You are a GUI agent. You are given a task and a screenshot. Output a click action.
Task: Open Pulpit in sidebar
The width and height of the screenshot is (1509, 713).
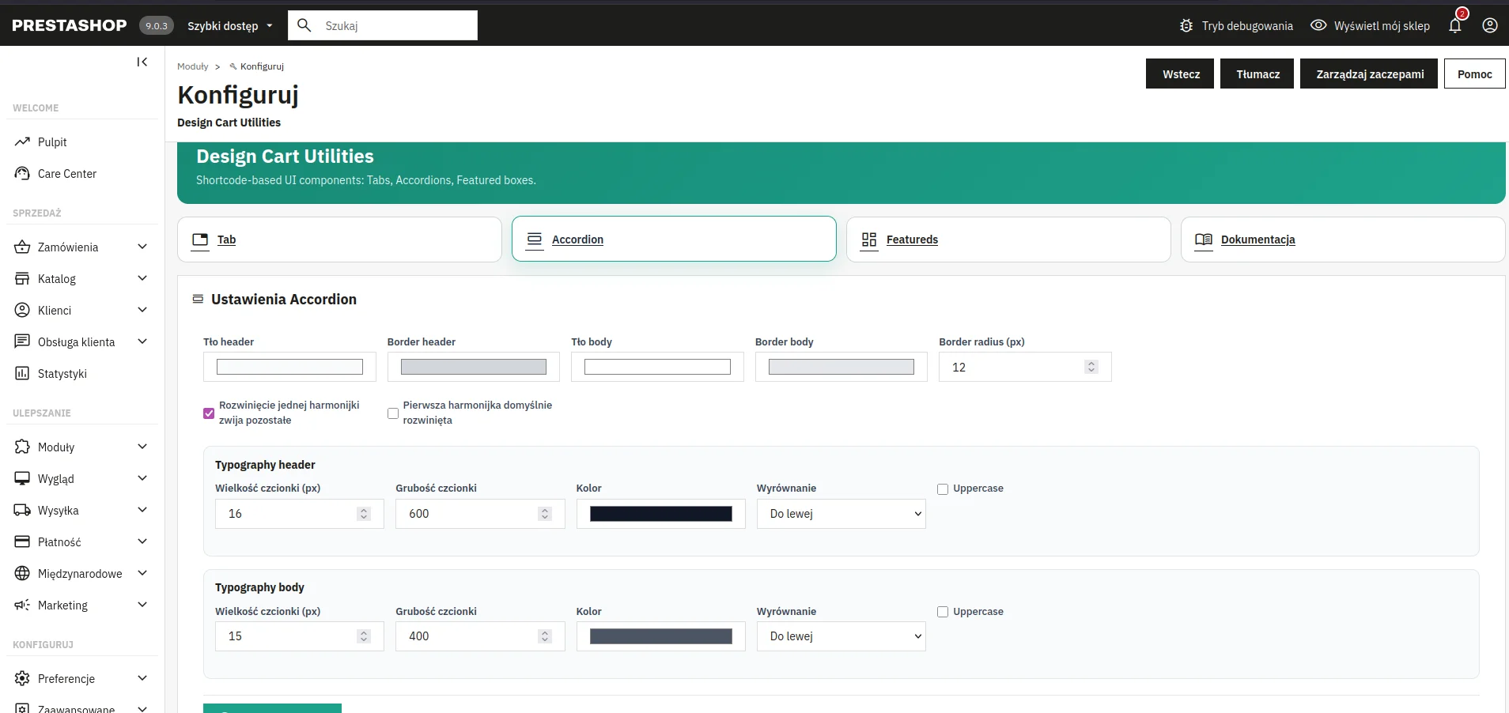pyautogui.click(x=52, y=142)
